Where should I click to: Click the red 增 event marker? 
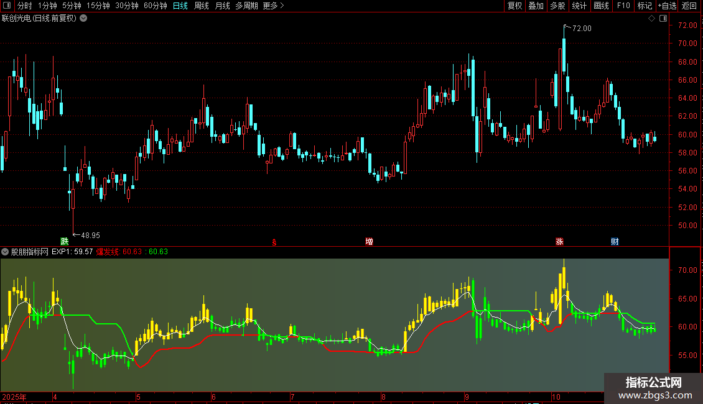[x=369, y=241]
